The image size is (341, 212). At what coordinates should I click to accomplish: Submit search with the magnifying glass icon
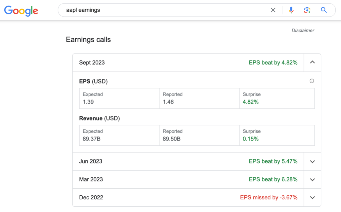324,10
